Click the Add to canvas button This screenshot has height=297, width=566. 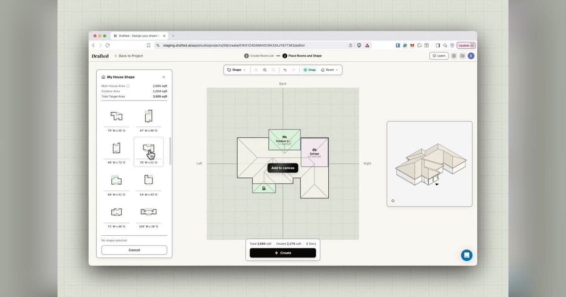click(x=283, y=168)
